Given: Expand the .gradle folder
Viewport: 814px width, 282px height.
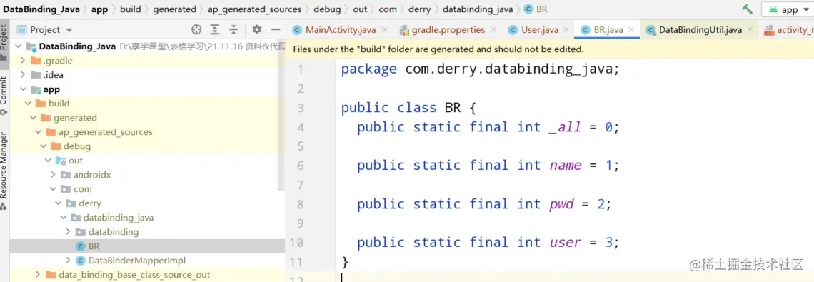Looking at the screenshot, I should [x=22, y=61].
